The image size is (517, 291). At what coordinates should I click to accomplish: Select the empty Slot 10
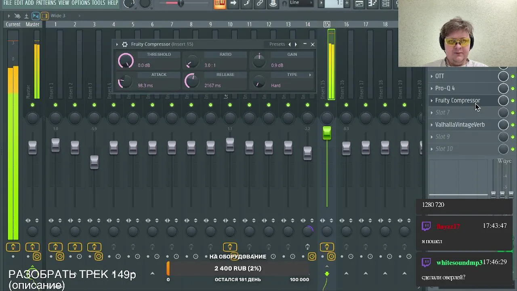[444, 149]
